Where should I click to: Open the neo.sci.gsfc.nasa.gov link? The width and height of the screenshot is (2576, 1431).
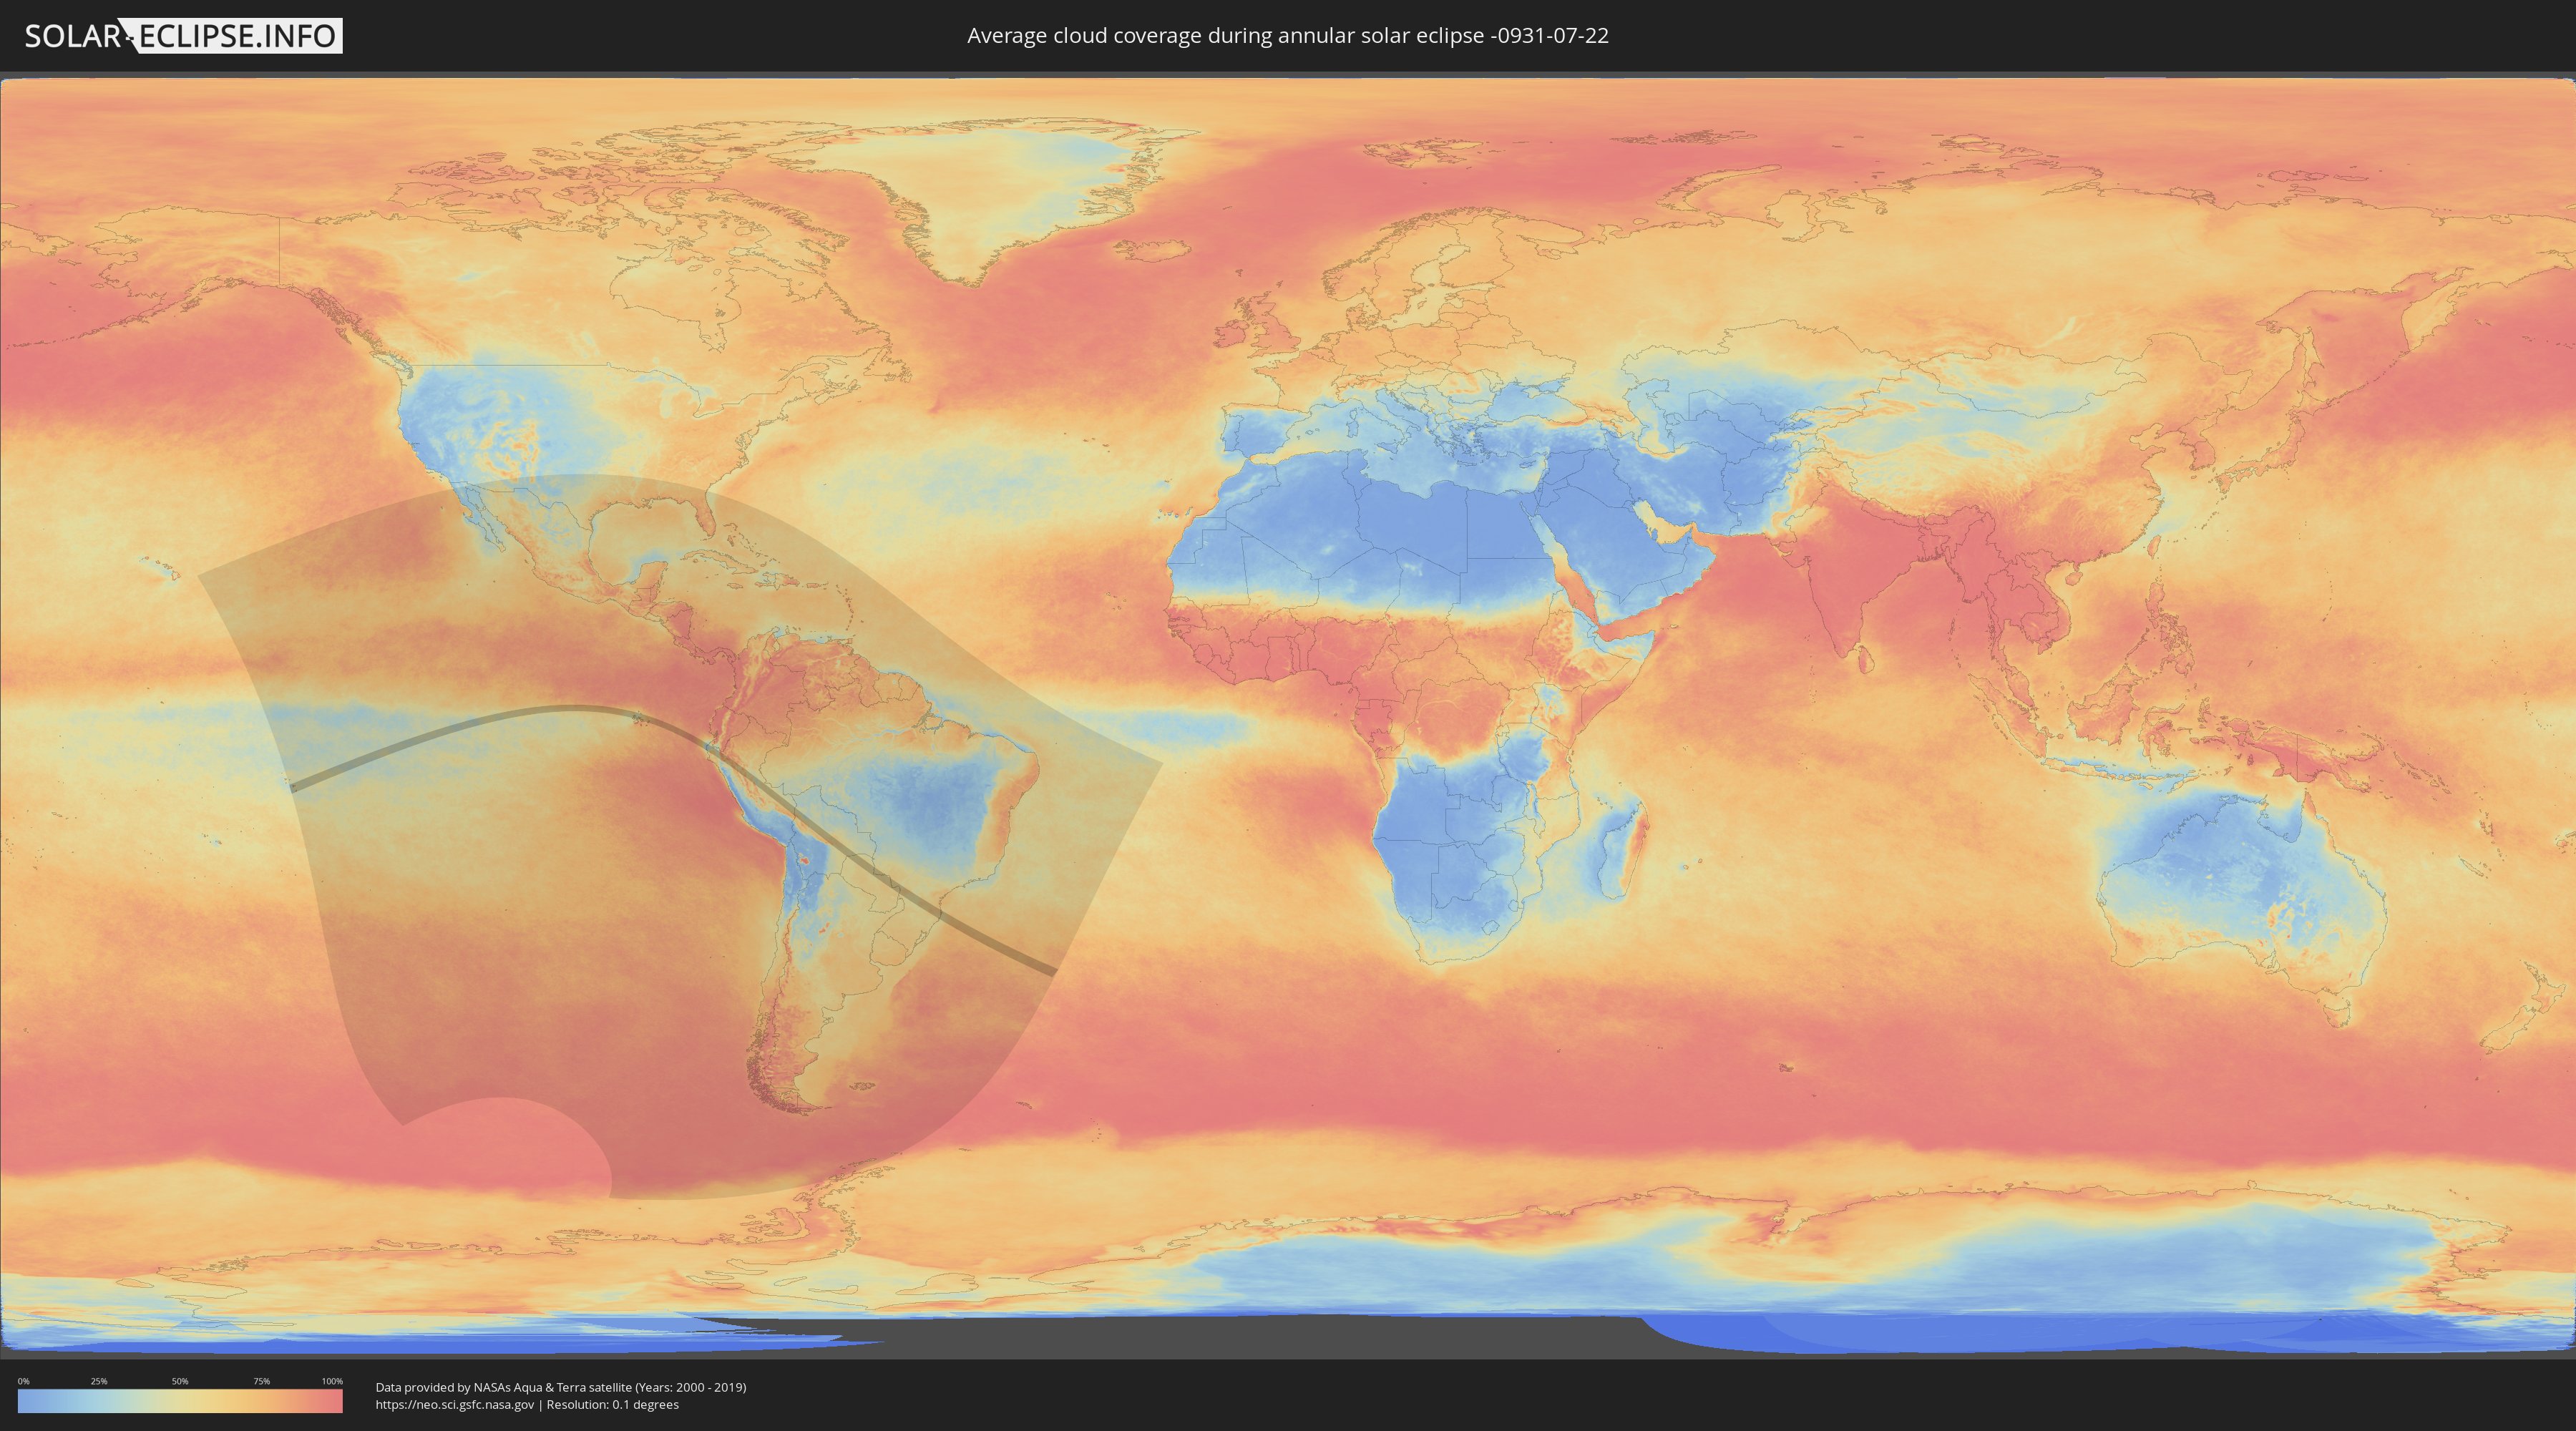tap(455, 1405)
